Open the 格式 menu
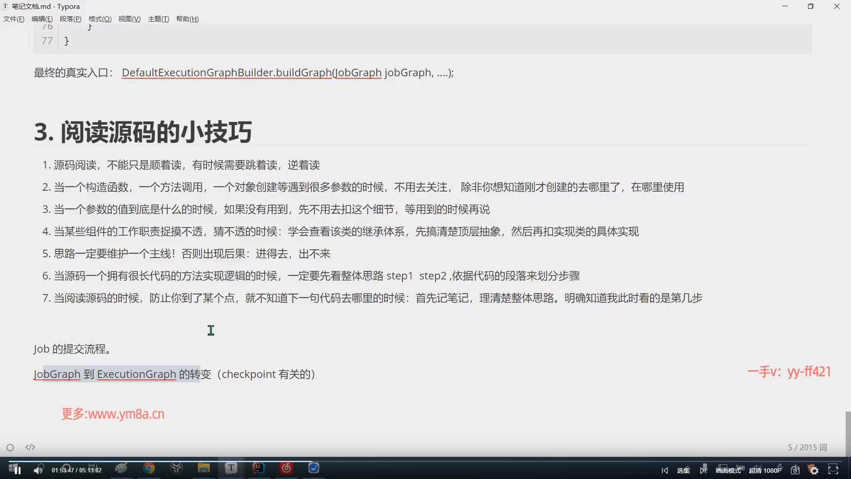This screenshot has height=479, width=851. (100, 19)
